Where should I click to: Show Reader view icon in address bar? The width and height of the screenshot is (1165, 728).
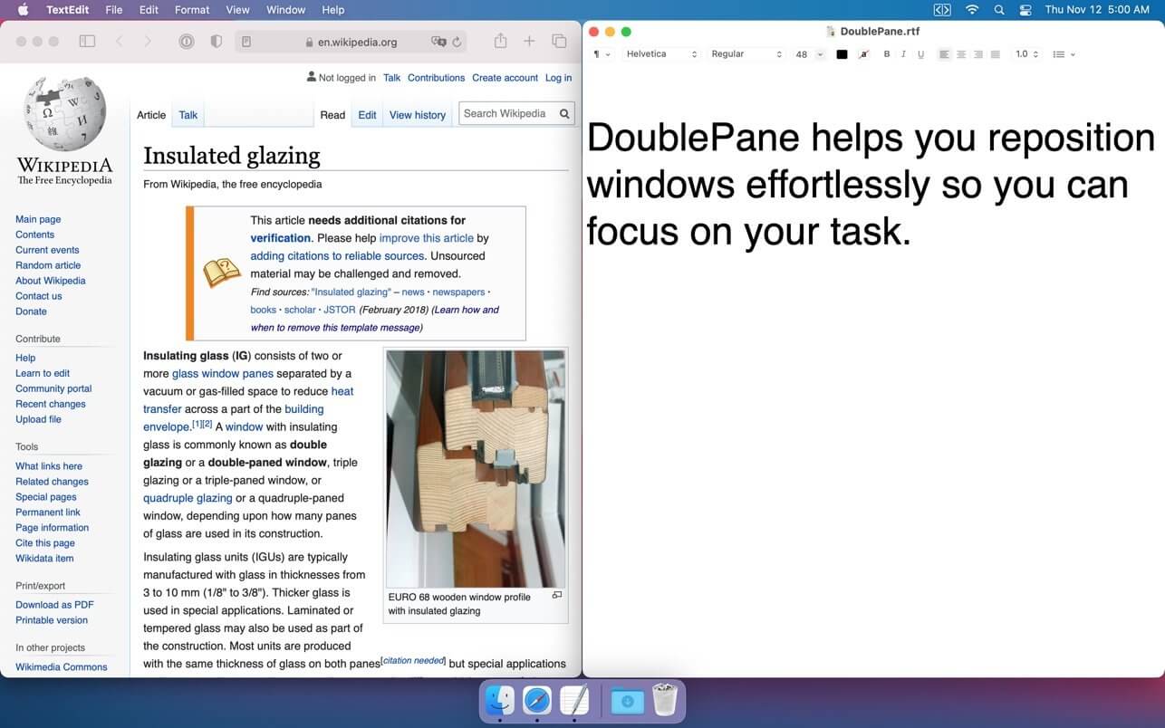[246, 42]
